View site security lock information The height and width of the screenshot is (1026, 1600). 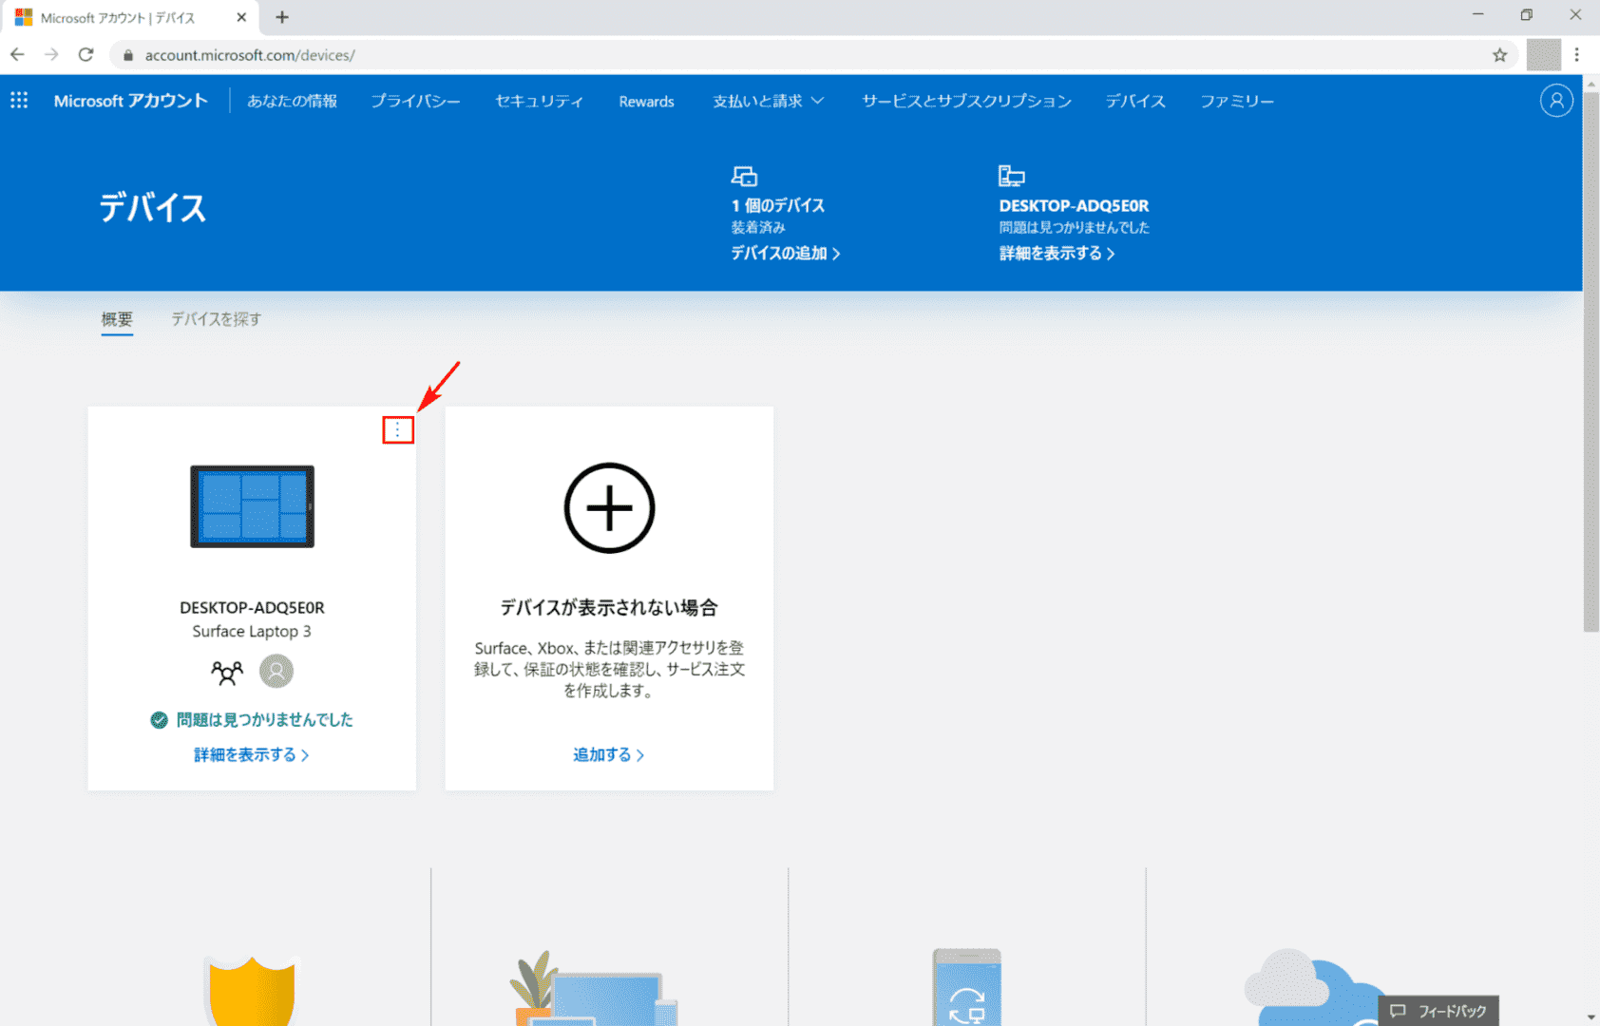(x=128, y=55)
